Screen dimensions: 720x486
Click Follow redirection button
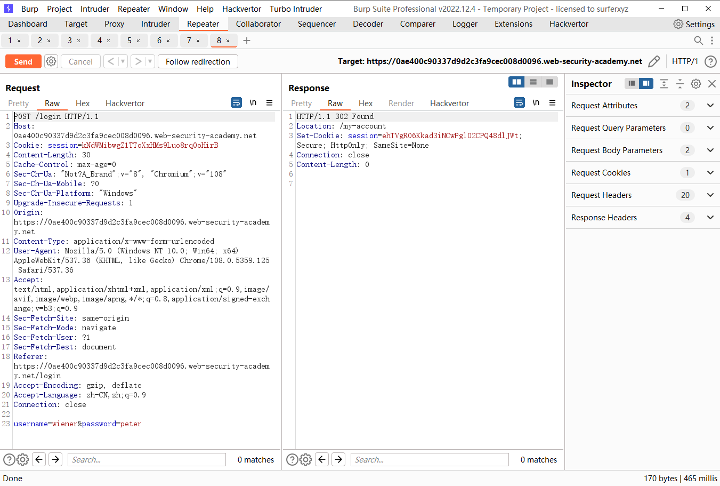point(198,61)
